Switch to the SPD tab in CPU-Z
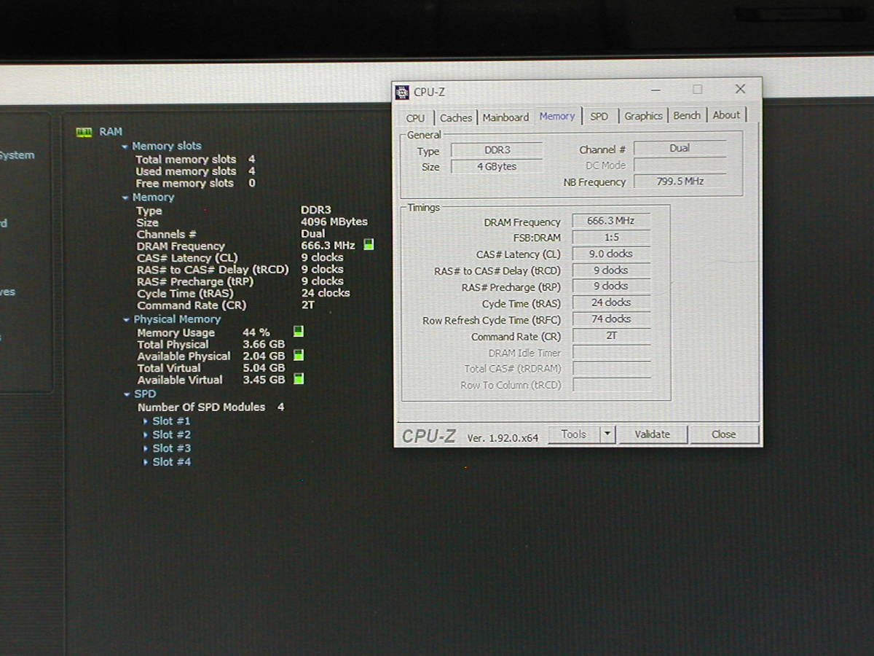874x656 pixels. coord(599,117)
